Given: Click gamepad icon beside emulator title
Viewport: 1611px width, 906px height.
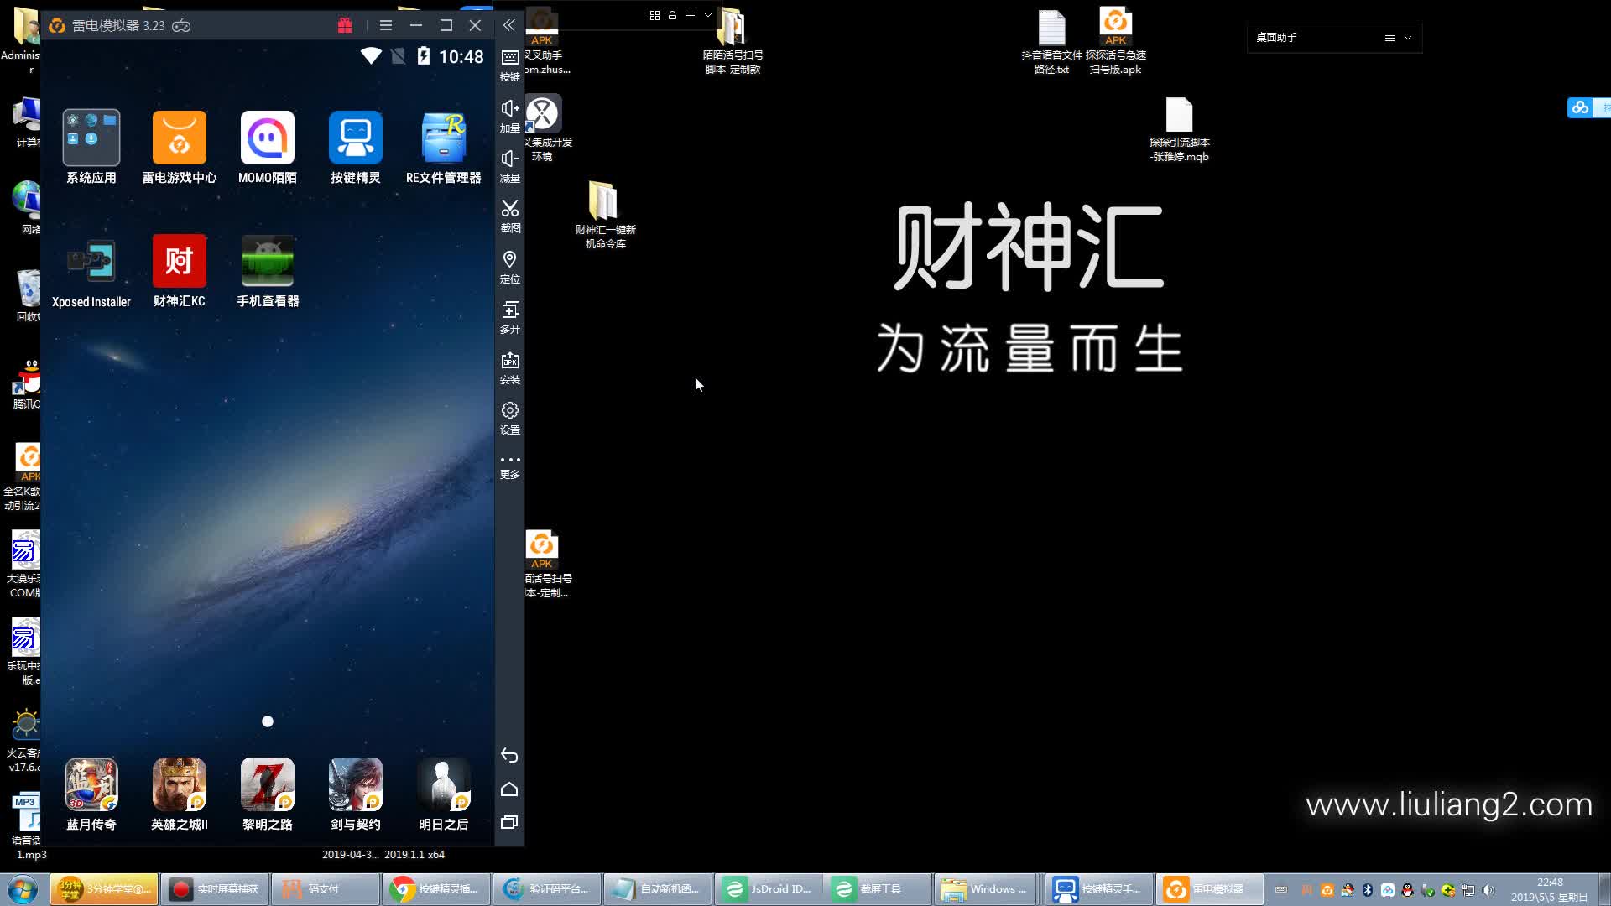Looking at the screenshot, I should pyautogui.click(x=181, y=26).
